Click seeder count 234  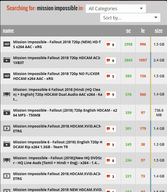[x=128, y=160]
